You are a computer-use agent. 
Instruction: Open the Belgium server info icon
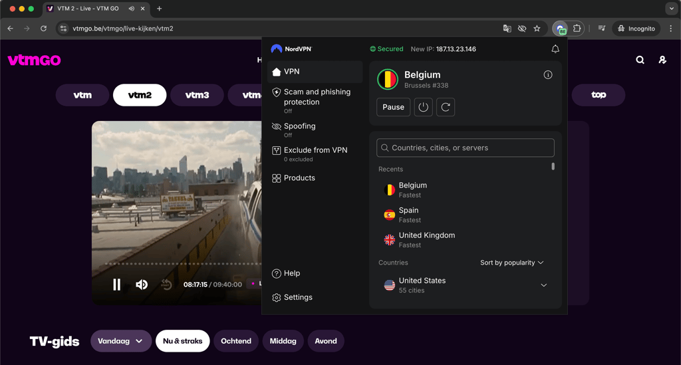pyautogui.click(x=548, y=74)
